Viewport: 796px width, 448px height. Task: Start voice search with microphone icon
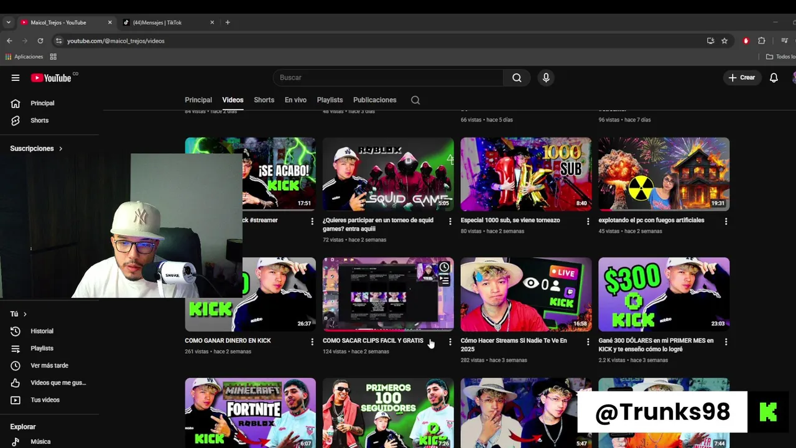tap(546, 78)
